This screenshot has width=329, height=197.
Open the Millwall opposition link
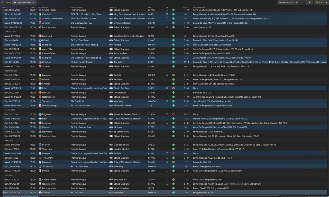coord(46,40)
